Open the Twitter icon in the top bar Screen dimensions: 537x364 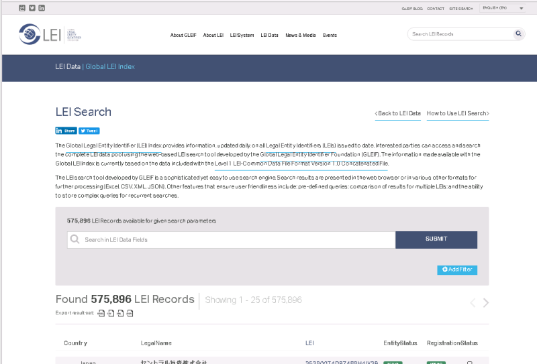[32, 8]
